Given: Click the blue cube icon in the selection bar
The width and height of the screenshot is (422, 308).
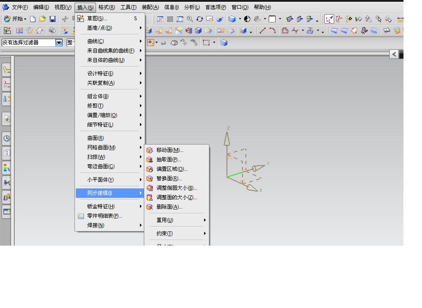Looking at the screenshot, I should coord(223,43).
